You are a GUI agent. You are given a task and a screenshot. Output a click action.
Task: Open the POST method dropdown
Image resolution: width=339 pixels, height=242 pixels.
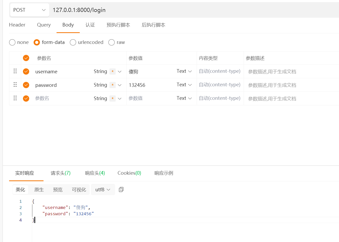[x=29, y=10]
